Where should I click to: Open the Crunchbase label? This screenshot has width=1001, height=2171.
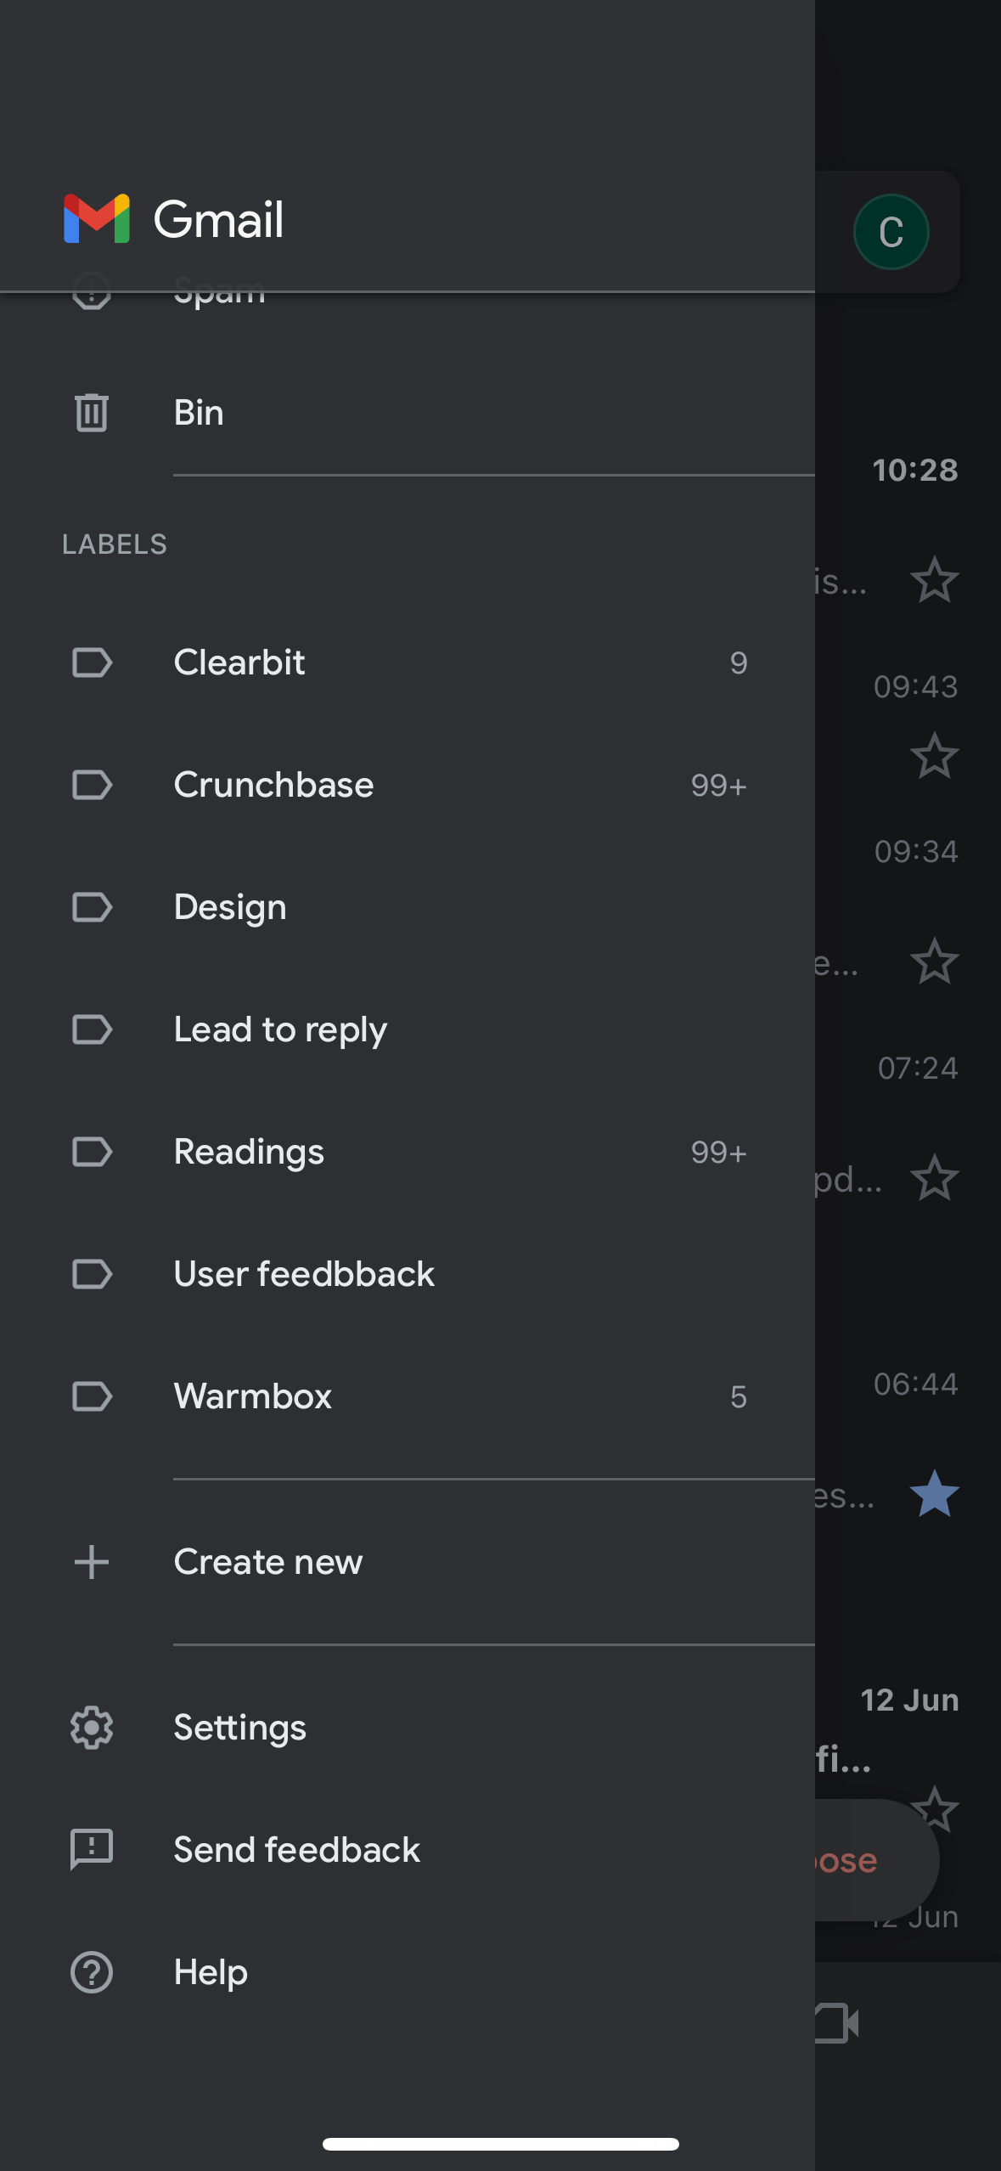273,785
